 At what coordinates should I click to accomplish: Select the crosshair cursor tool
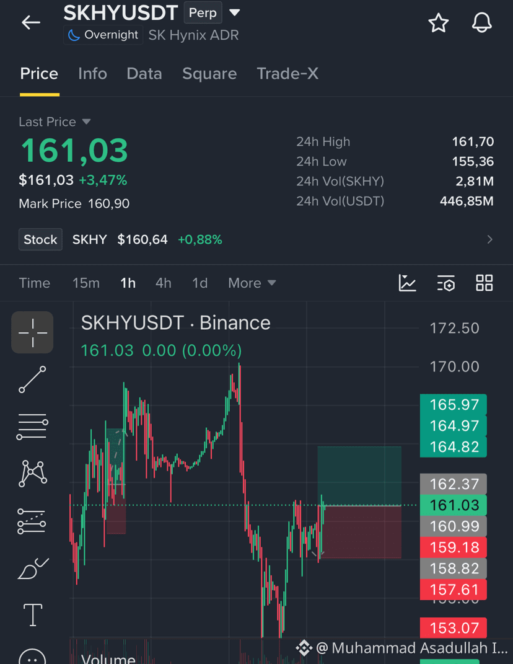point(32,332)
